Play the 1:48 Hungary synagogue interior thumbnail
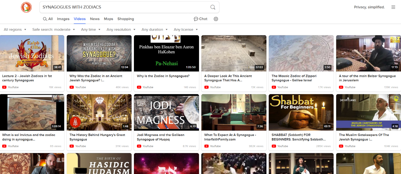Viewport: 401px width, 174px height. coord(99,112)
